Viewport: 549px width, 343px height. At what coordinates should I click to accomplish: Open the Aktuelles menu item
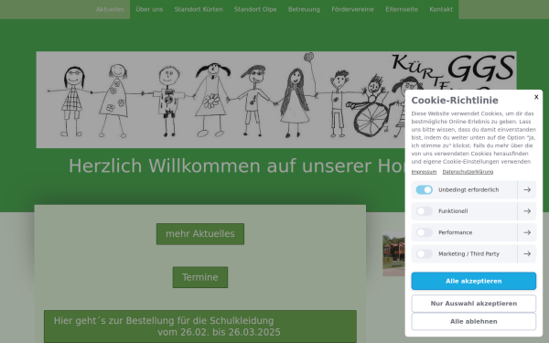tap(110, 9)
